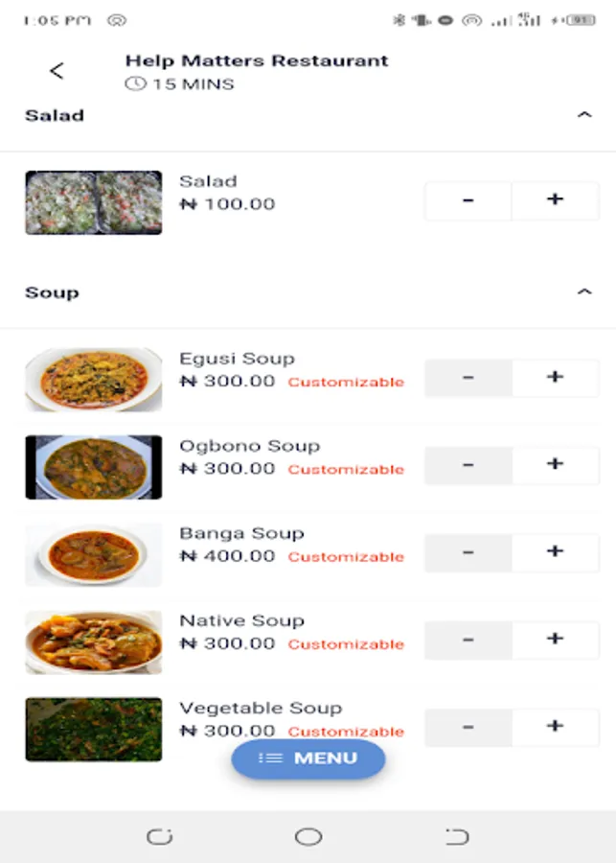Tap the Banga Soup photo

point(94,554)
